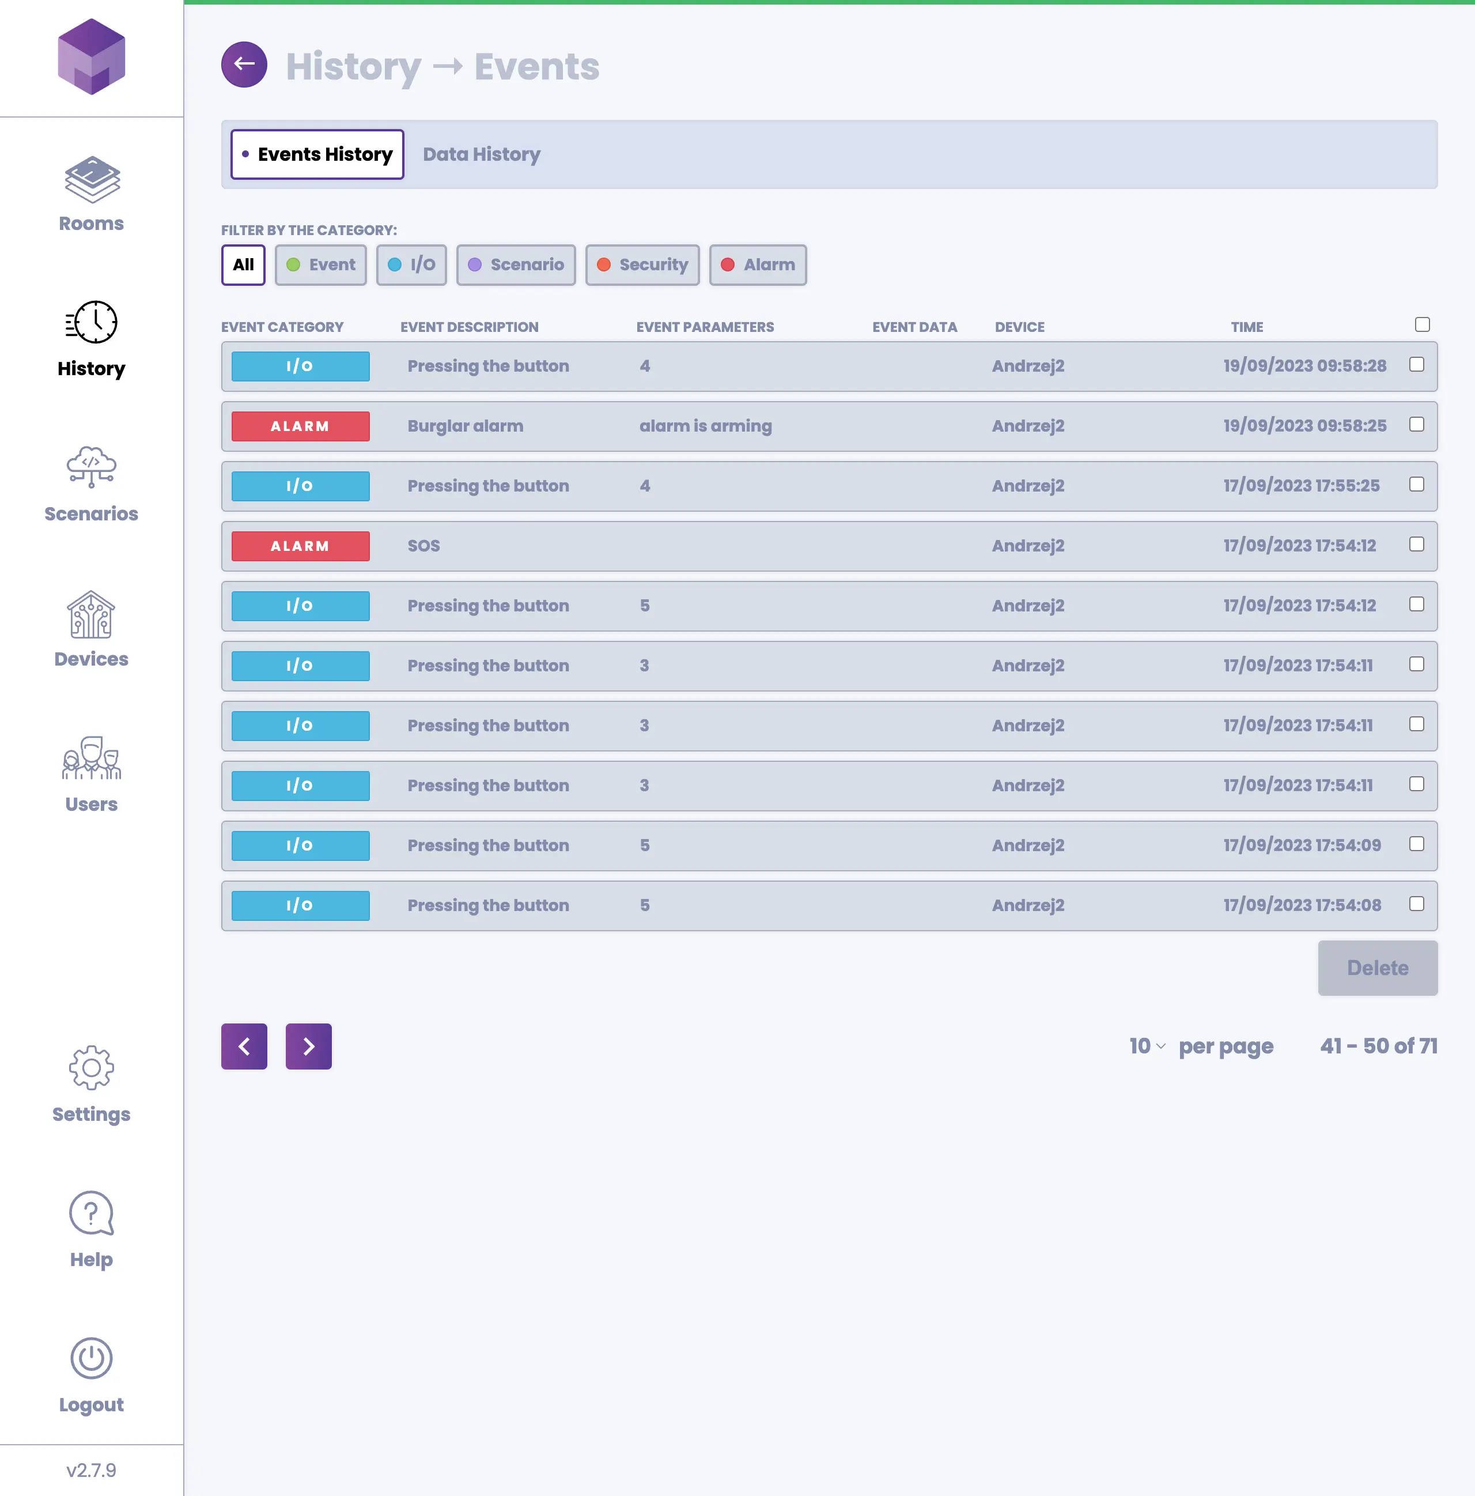
Task: Filter by the blue I/O category
Action: 411,265
